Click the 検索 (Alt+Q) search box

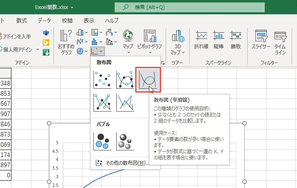tap(190, 7)
